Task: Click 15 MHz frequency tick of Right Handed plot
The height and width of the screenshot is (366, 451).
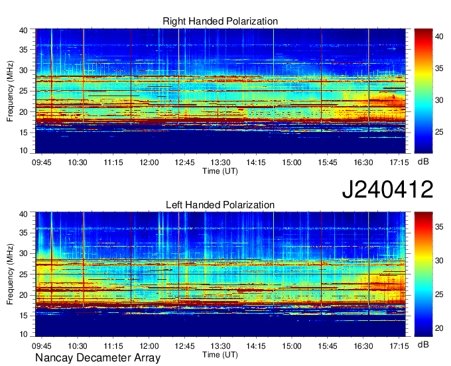Action: [x=23, y=133]
